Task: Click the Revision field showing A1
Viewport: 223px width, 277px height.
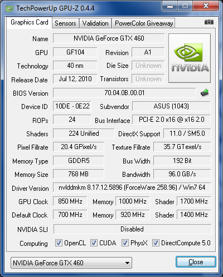Action: 148,52
